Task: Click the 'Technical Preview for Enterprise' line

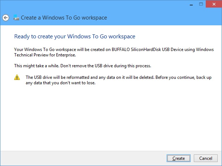Action: point(45,55)
